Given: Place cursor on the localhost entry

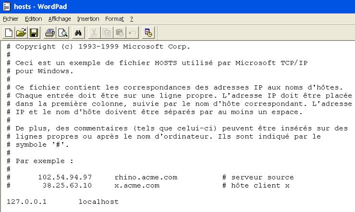Looking at the screenshot, I should (98, 202).
